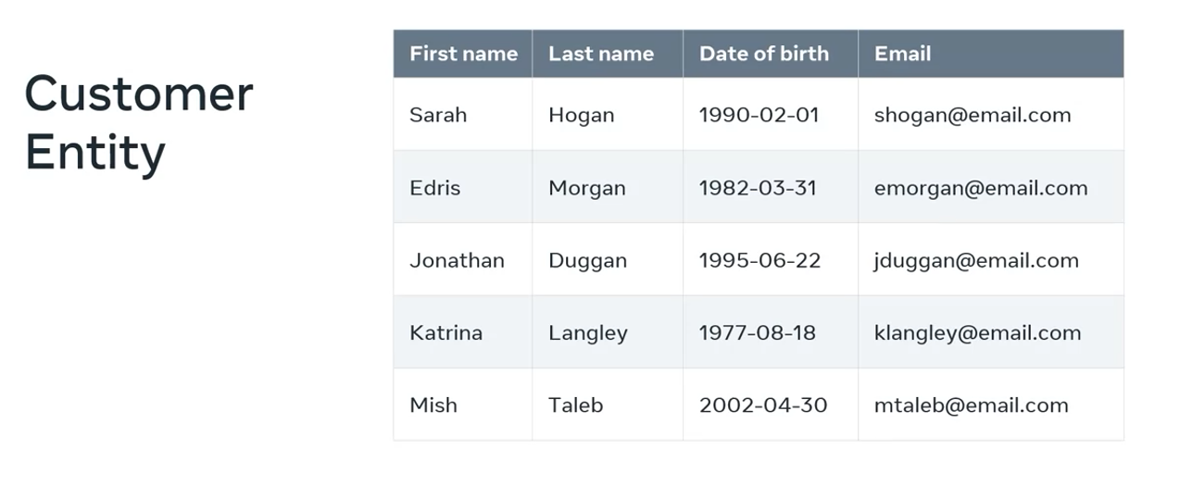Click the 1977-08-18 date cell
The image size is (1180, 486).
click(757, 332)
